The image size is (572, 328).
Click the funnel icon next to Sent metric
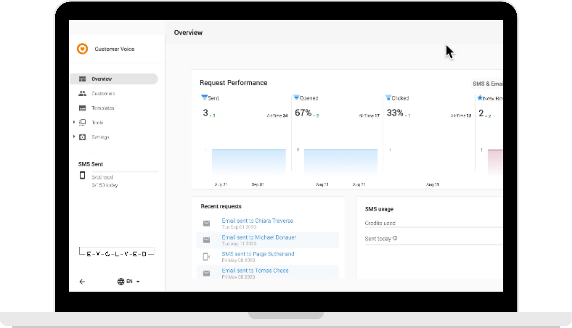click(x=205, y=98)
